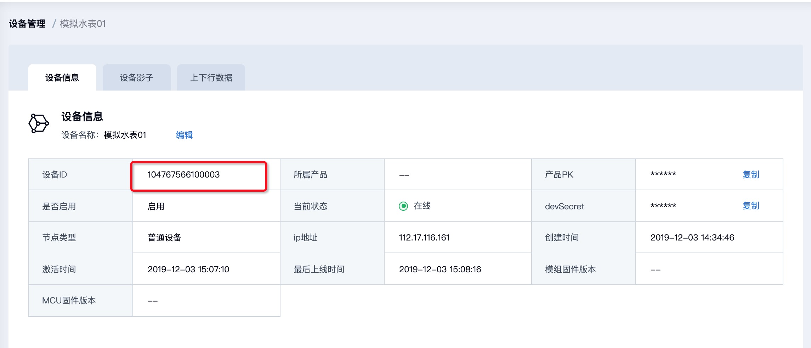Click the masked 产品PK asterisks
Viewport: 811px width, 348px height.
click(x=663, y=174)
